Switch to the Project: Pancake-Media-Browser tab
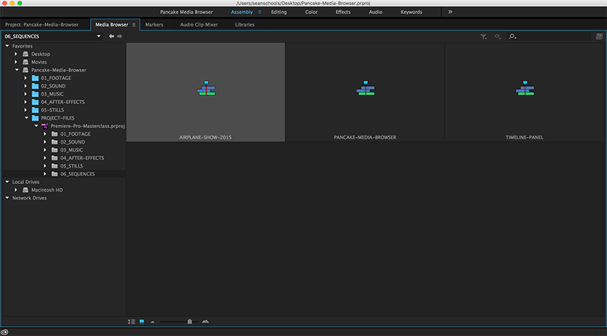Image resolution: width=607 pixels, height=336 pixels. [x=42, y=25]
